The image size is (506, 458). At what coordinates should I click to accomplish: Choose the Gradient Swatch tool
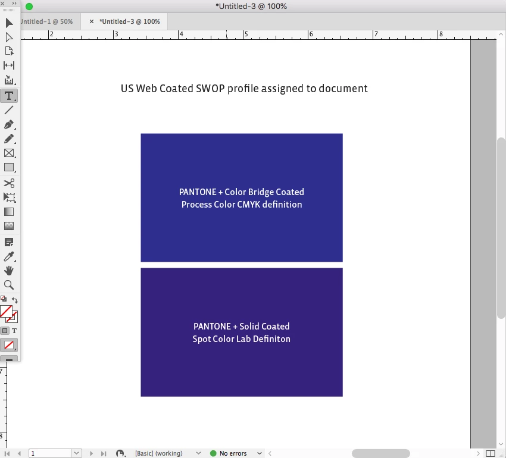9,212
